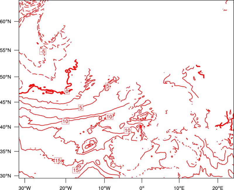The width and height of the screenshot is (234, 190).
Task: Select the lowest 15 contour label
Action: (x=76, y=170)
